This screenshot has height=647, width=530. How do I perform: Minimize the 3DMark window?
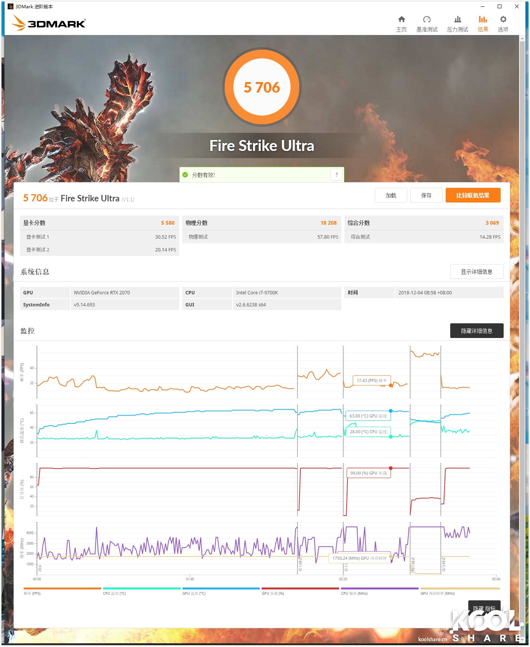[483, 6]
